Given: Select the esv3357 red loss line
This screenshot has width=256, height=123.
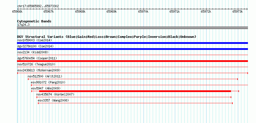Looking at the screenshot, I should click(135, 103).
